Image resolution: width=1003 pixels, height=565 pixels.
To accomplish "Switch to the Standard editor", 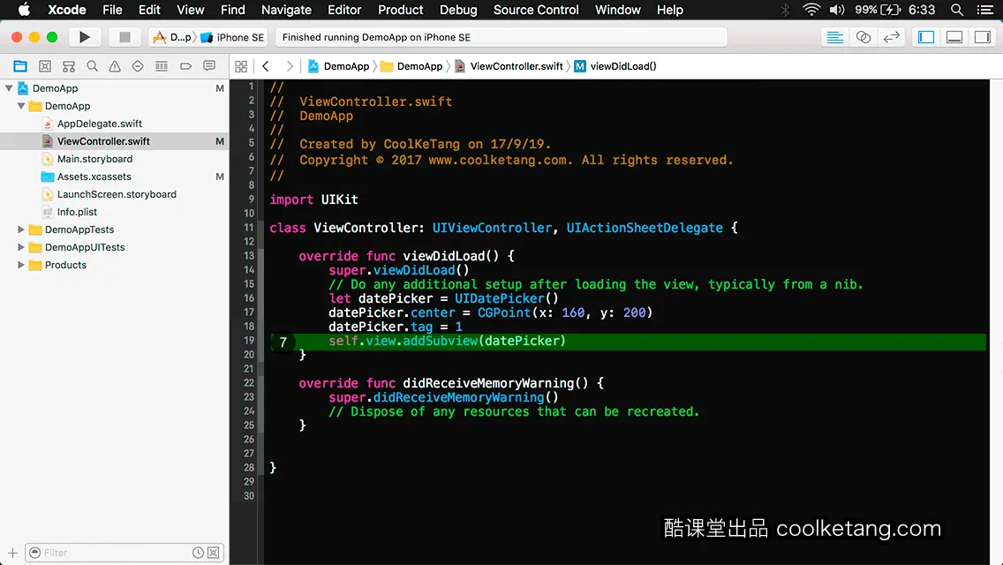I will 834,37.
